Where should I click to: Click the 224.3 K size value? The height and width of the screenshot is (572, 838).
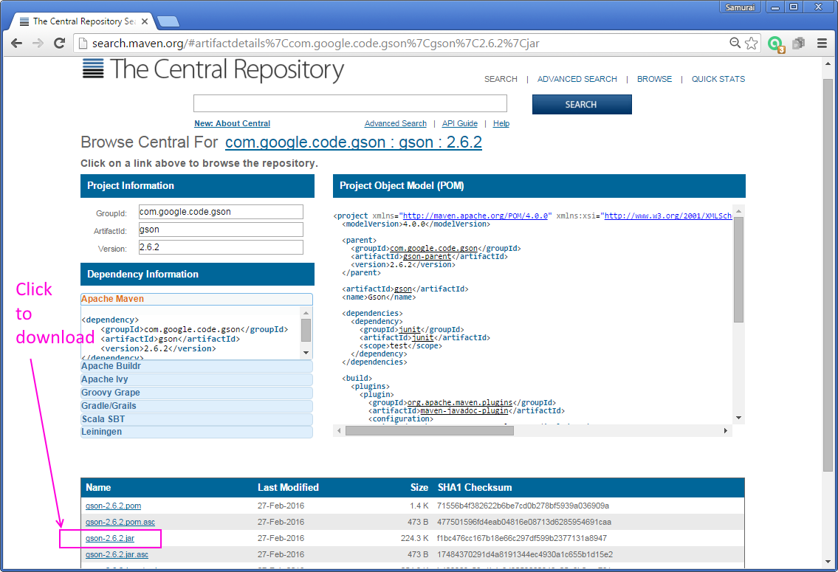(x=415, y=538)
